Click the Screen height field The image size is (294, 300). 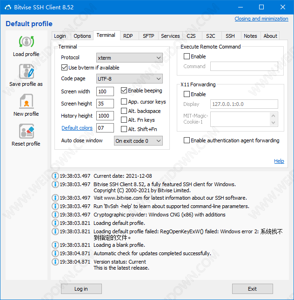click(105, 104)
